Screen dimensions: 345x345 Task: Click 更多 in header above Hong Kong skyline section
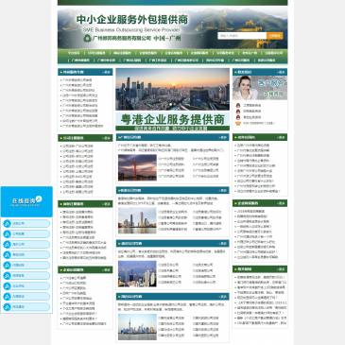point(223,244)
